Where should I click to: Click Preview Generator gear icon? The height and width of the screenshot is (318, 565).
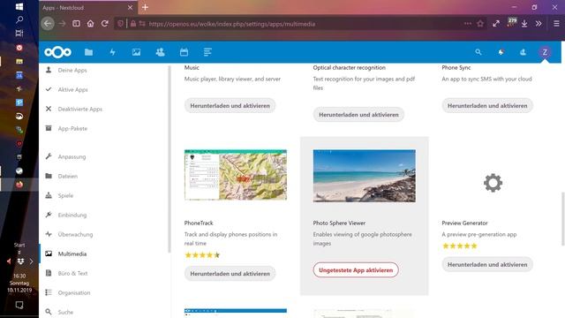pyautogui.click(x=493, y=183)
